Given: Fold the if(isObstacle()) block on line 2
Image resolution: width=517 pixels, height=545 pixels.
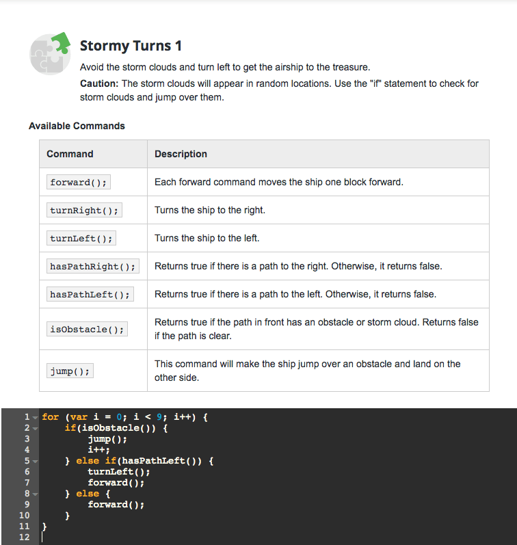Looking at the screenshot, I should pos(34,427).
